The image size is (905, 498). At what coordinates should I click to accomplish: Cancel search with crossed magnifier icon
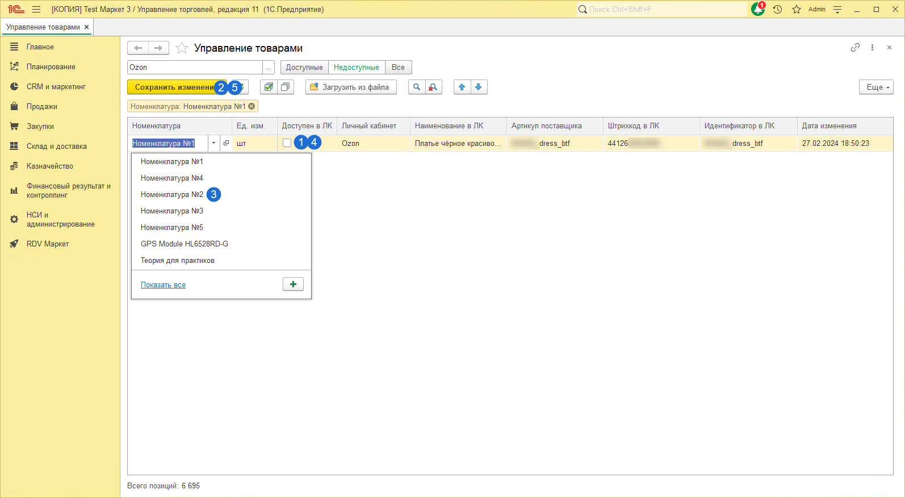coord(433,87)
